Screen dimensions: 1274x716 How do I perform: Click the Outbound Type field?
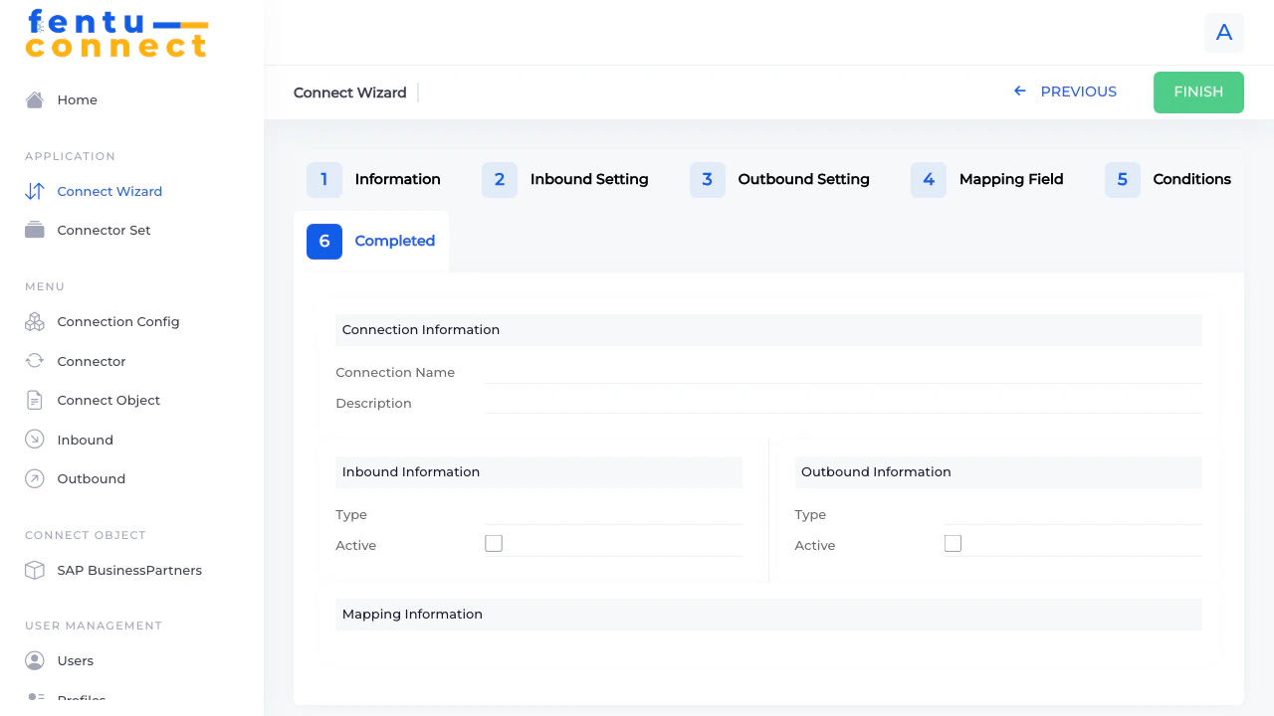(x=1073, y=514)
